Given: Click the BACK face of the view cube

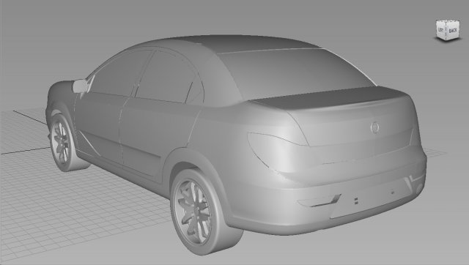Looking at the screenshot, I should click(x=453, y=30).
